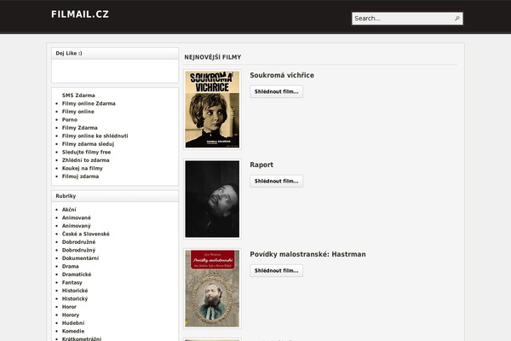Select the Dobrodružné category

(x=78, y=242)
